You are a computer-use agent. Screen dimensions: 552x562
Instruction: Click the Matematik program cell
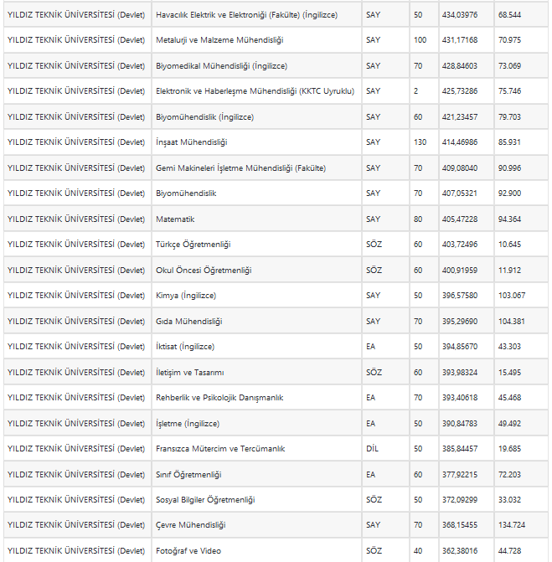[x=175, y=219]
